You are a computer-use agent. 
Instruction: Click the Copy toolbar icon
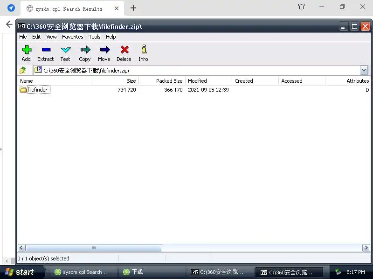85,50
